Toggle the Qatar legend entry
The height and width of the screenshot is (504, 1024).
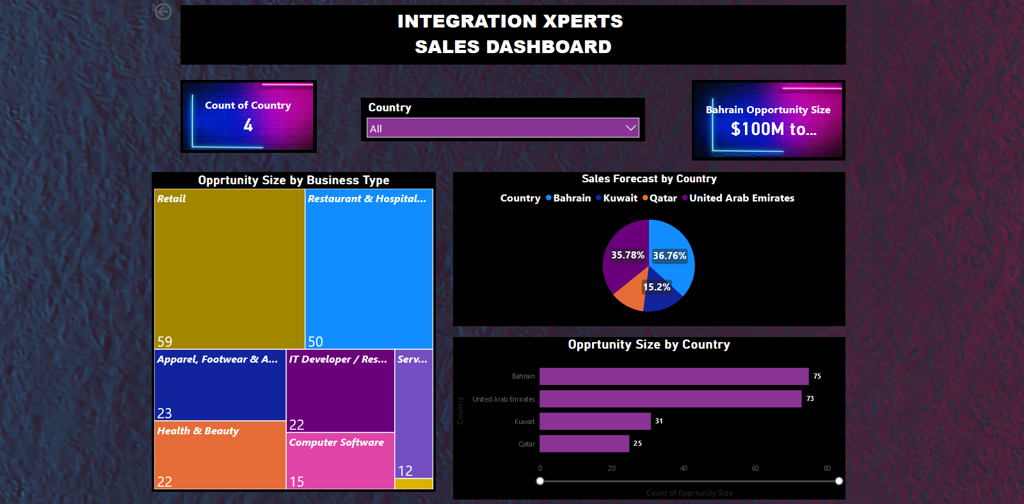click(659, 198)
